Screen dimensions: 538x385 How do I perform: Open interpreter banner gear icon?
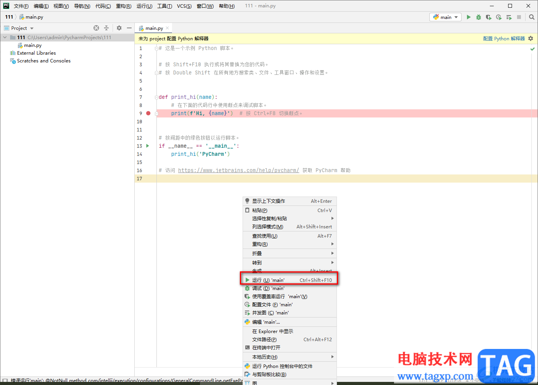click(x=531, y=38)
